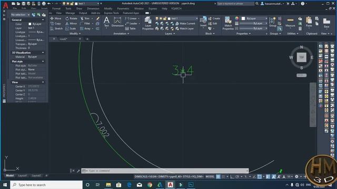Screen dimensions: 337x189
Task: Click the Erase tool in Modify panel
Action: [x=98, y=18]
